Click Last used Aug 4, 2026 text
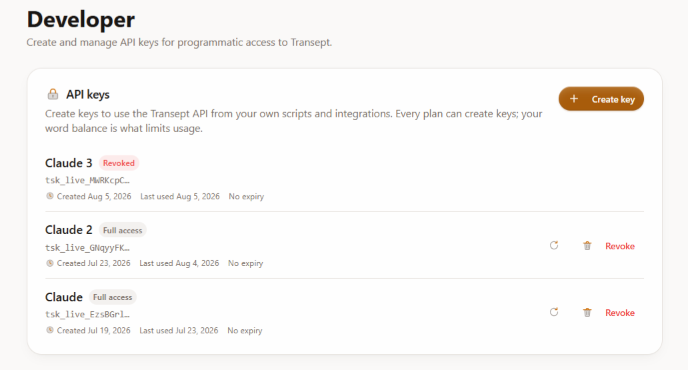 (x=179, y=263)
